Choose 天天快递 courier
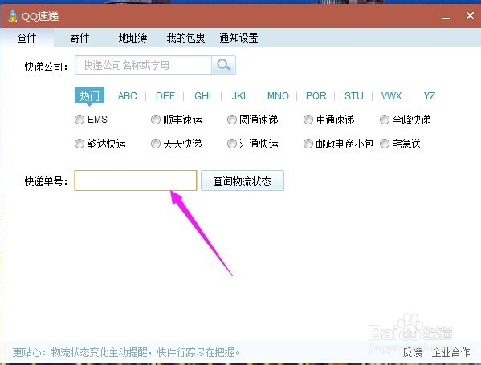 click(156, 144)
